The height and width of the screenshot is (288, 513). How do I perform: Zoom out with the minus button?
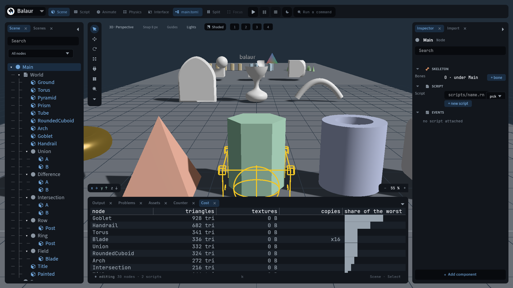pyautogui.click(x=385, y=188)
